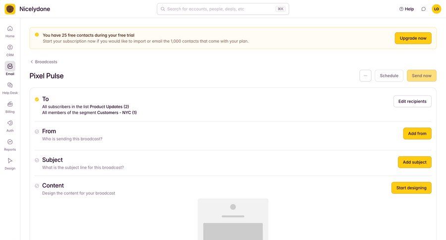The height and width of the screenshot is (240, 446).
Task: Click the Content step status circle
Action: (37, 186)
